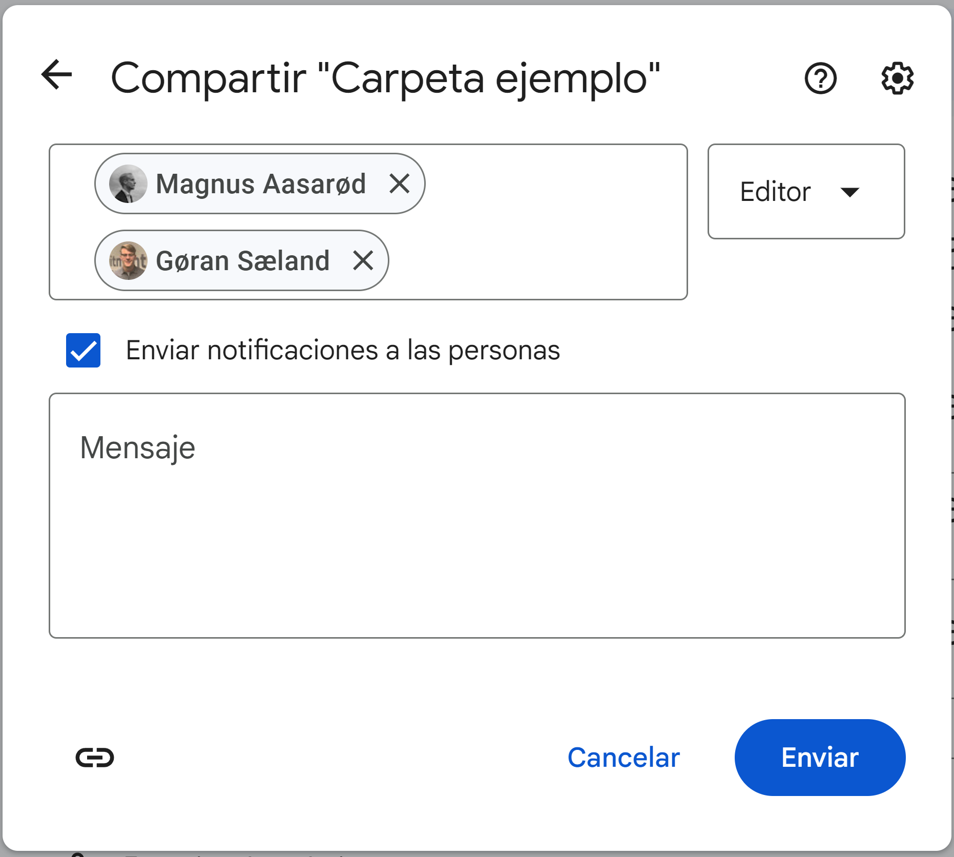Click the "Enviar notificaciones a las personas" label
Viewport: 954px width, 857px height.
343,351
